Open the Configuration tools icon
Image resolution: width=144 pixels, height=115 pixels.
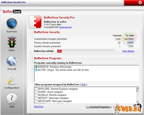[12, 80]
